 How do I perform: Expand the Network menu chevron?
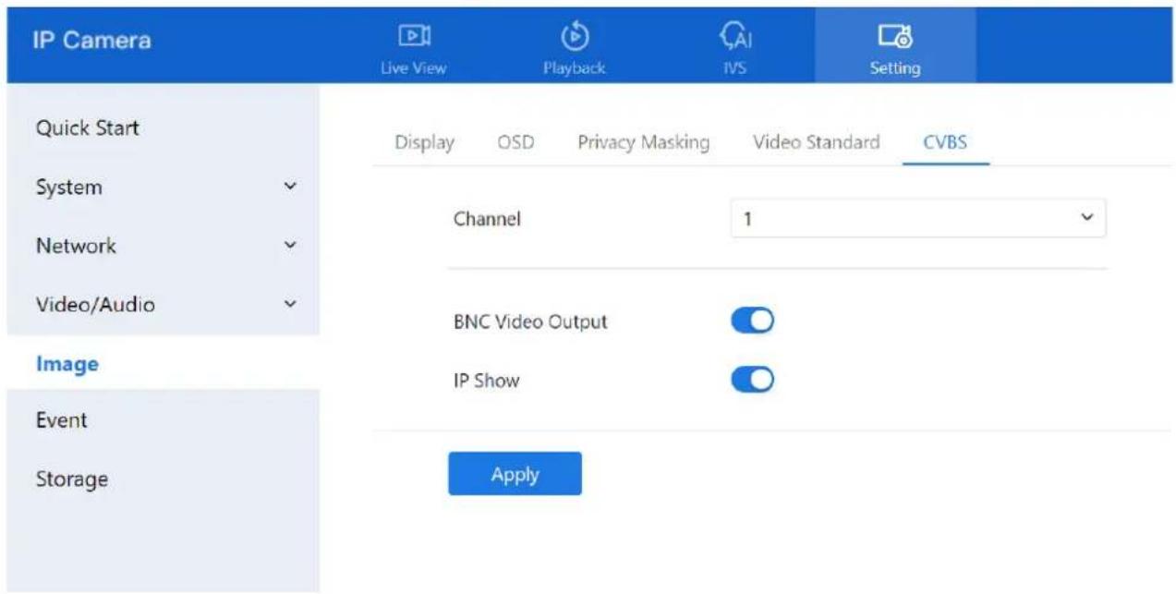[292, 247]
